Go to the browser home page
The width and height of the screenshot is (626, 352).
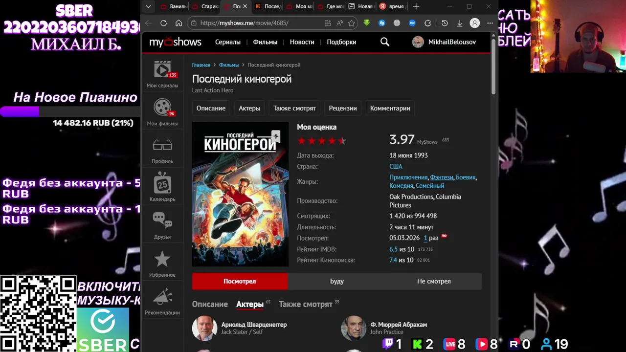click(179, 23)
